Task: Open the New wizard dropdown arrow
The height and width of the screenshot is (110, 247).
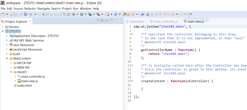Action: [7, 14]
